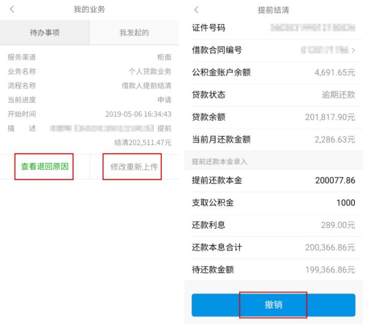
Task: Tap 查看退回原因 button
Action: [44, 167]
